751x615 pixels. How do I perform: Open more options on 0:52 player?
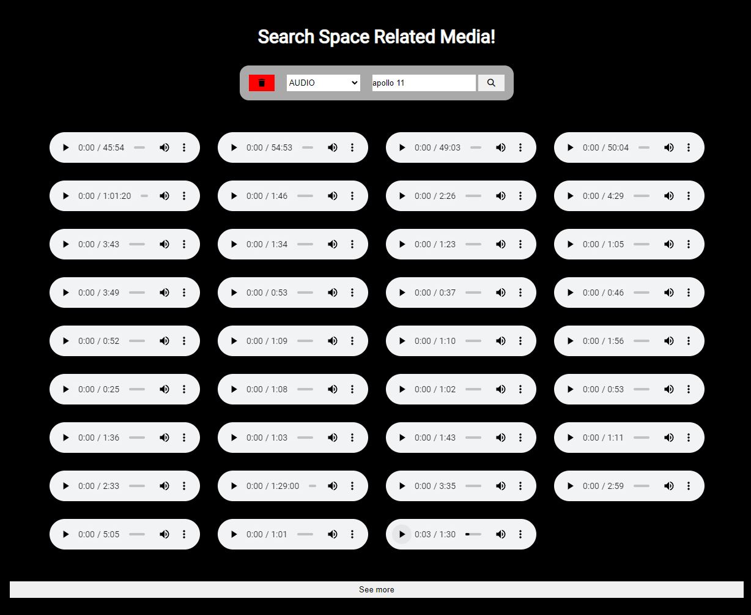pos(184,341)
